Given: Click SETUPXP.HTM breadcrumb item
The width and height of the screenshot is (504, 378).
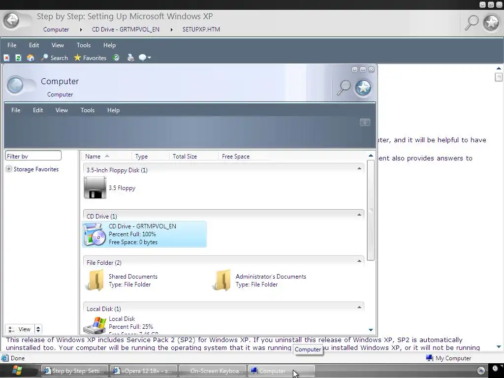Looking at the screenshot, I should (201, 30).
